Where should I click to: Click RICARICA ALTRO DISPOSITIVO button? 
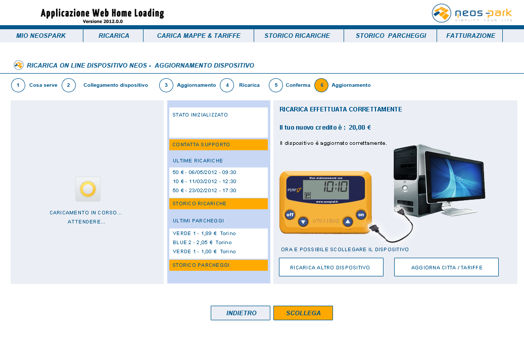coord(331,267)
